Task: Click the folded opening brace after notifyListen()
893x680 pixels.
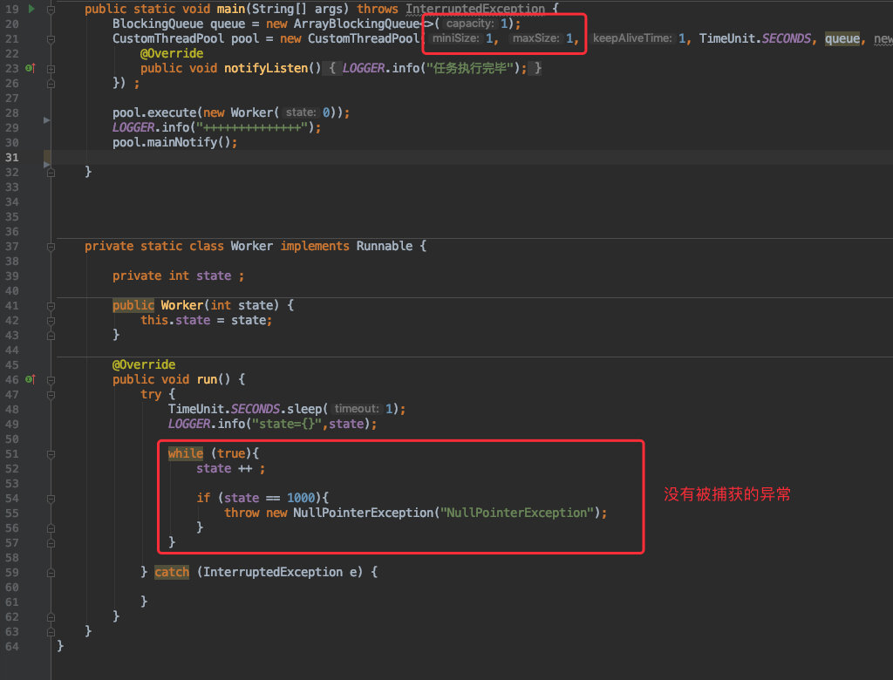Action: click(x=332, y=68)
